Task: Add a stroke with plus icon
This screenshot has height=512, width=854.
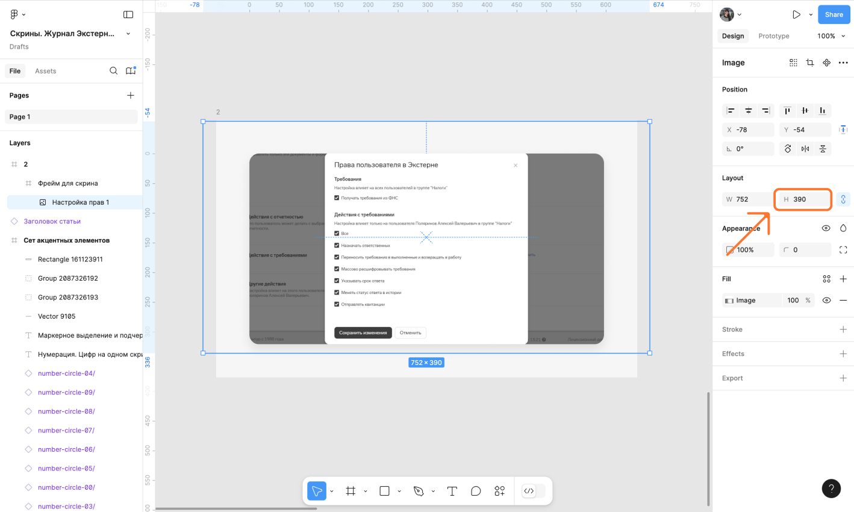Action: coord(843,329)
